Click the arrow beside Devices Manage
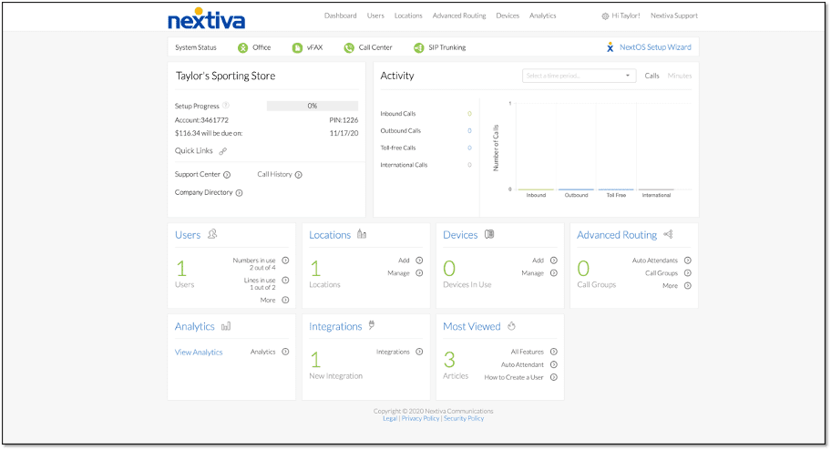This screenshot has height=450, width=831. pyautogui.click(x=554, y=273)
